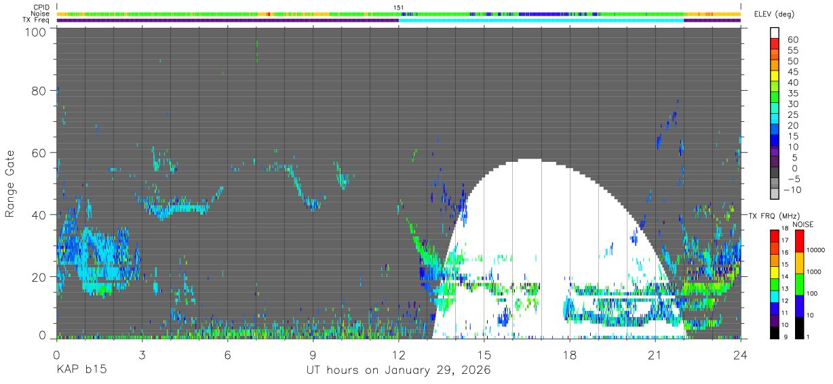The image size is (833, 384).
Task: Click the UT hours axis tick 18
Action: tap(570, 354)
